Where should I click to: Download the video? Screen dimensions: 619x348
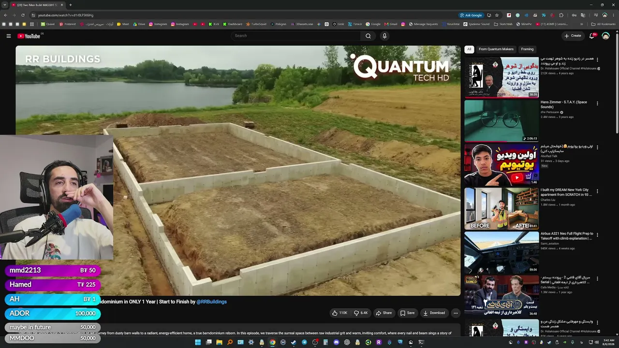pos(434,313)
